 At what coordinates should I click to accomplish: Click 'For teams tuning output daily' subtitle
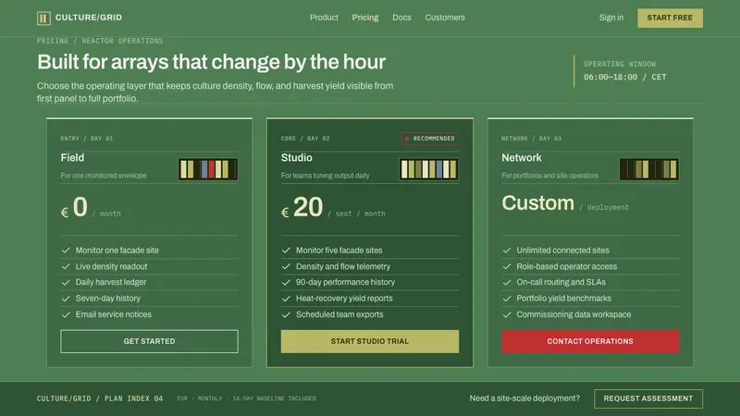pos(326,176)
